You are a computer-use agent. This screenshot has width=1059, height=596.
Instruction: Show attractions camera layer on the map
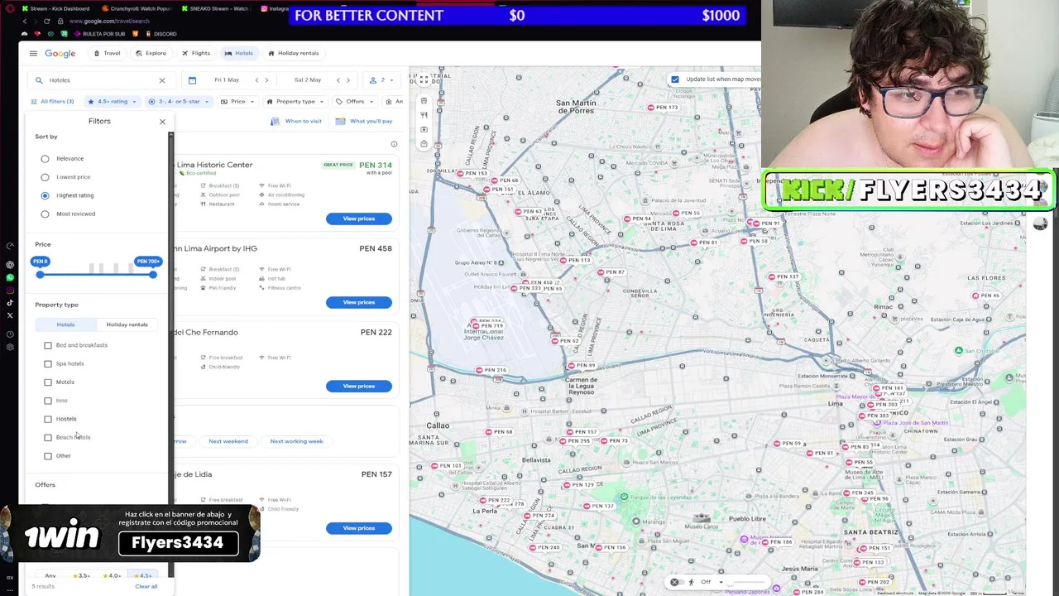coord(424,129)
